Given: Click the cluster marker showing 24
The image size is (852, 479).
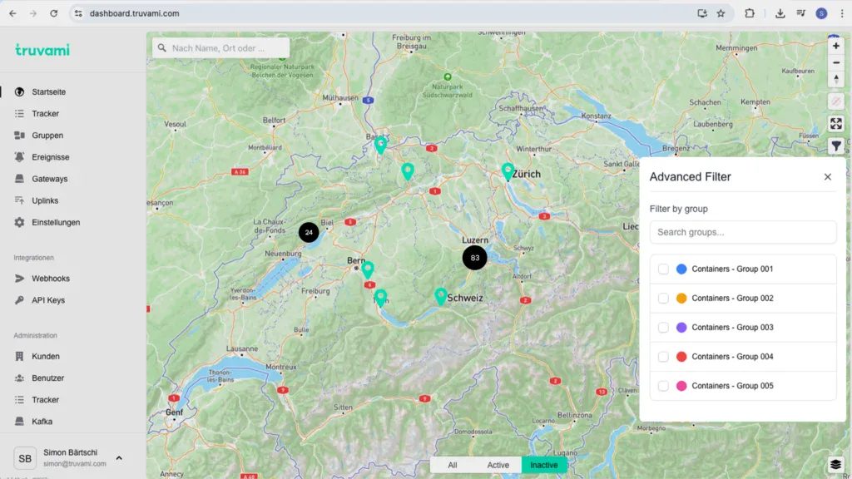Looking at the screenshot, I should 309,233.
